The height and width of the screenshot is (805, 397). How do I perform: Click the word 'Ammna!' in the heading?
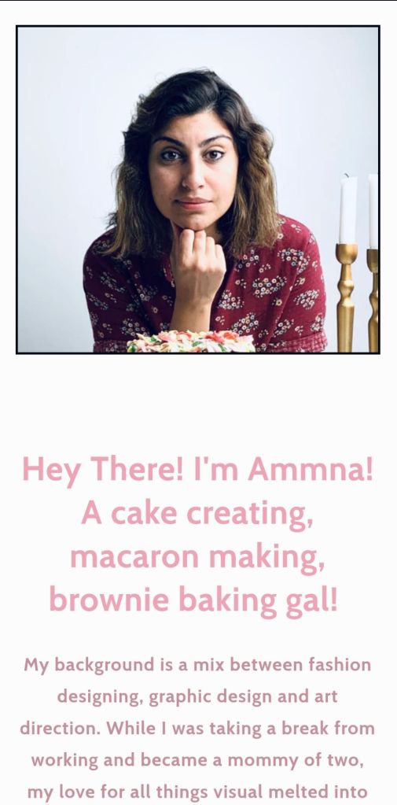(x=311, y=470)
